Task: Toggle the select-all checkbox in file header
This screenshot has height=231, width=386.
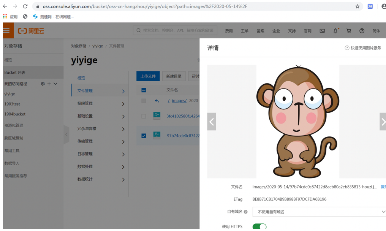Action: point(144,90)
